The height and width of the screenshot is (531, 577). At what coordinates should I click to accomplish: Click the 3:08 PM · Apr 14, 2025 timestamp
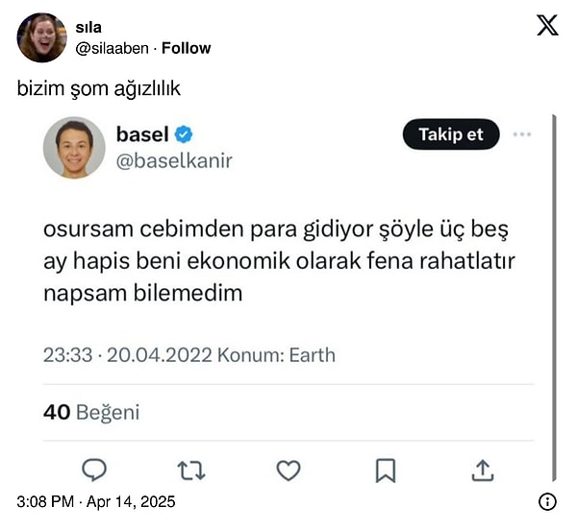click(x=96, y=502)
